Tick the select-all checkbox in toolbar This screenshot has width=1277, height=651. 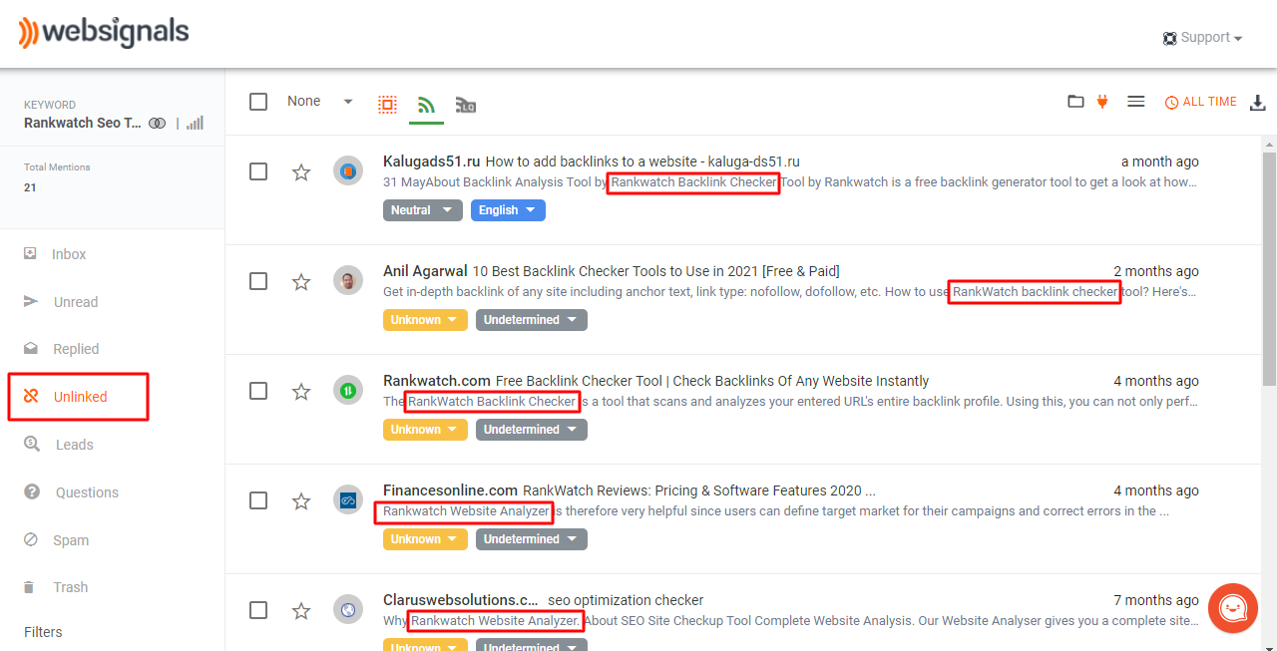pyautogui.click(x=258, y=102)
